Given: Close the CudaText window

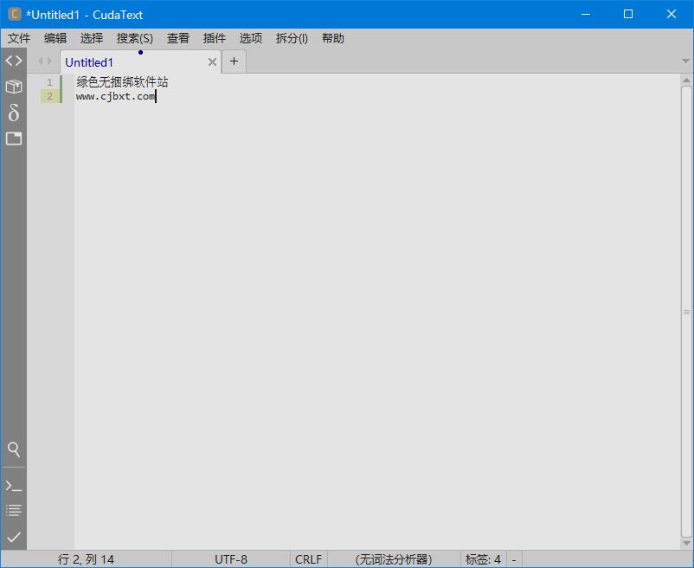Looking at the screenshot, I should coord(671,14).
